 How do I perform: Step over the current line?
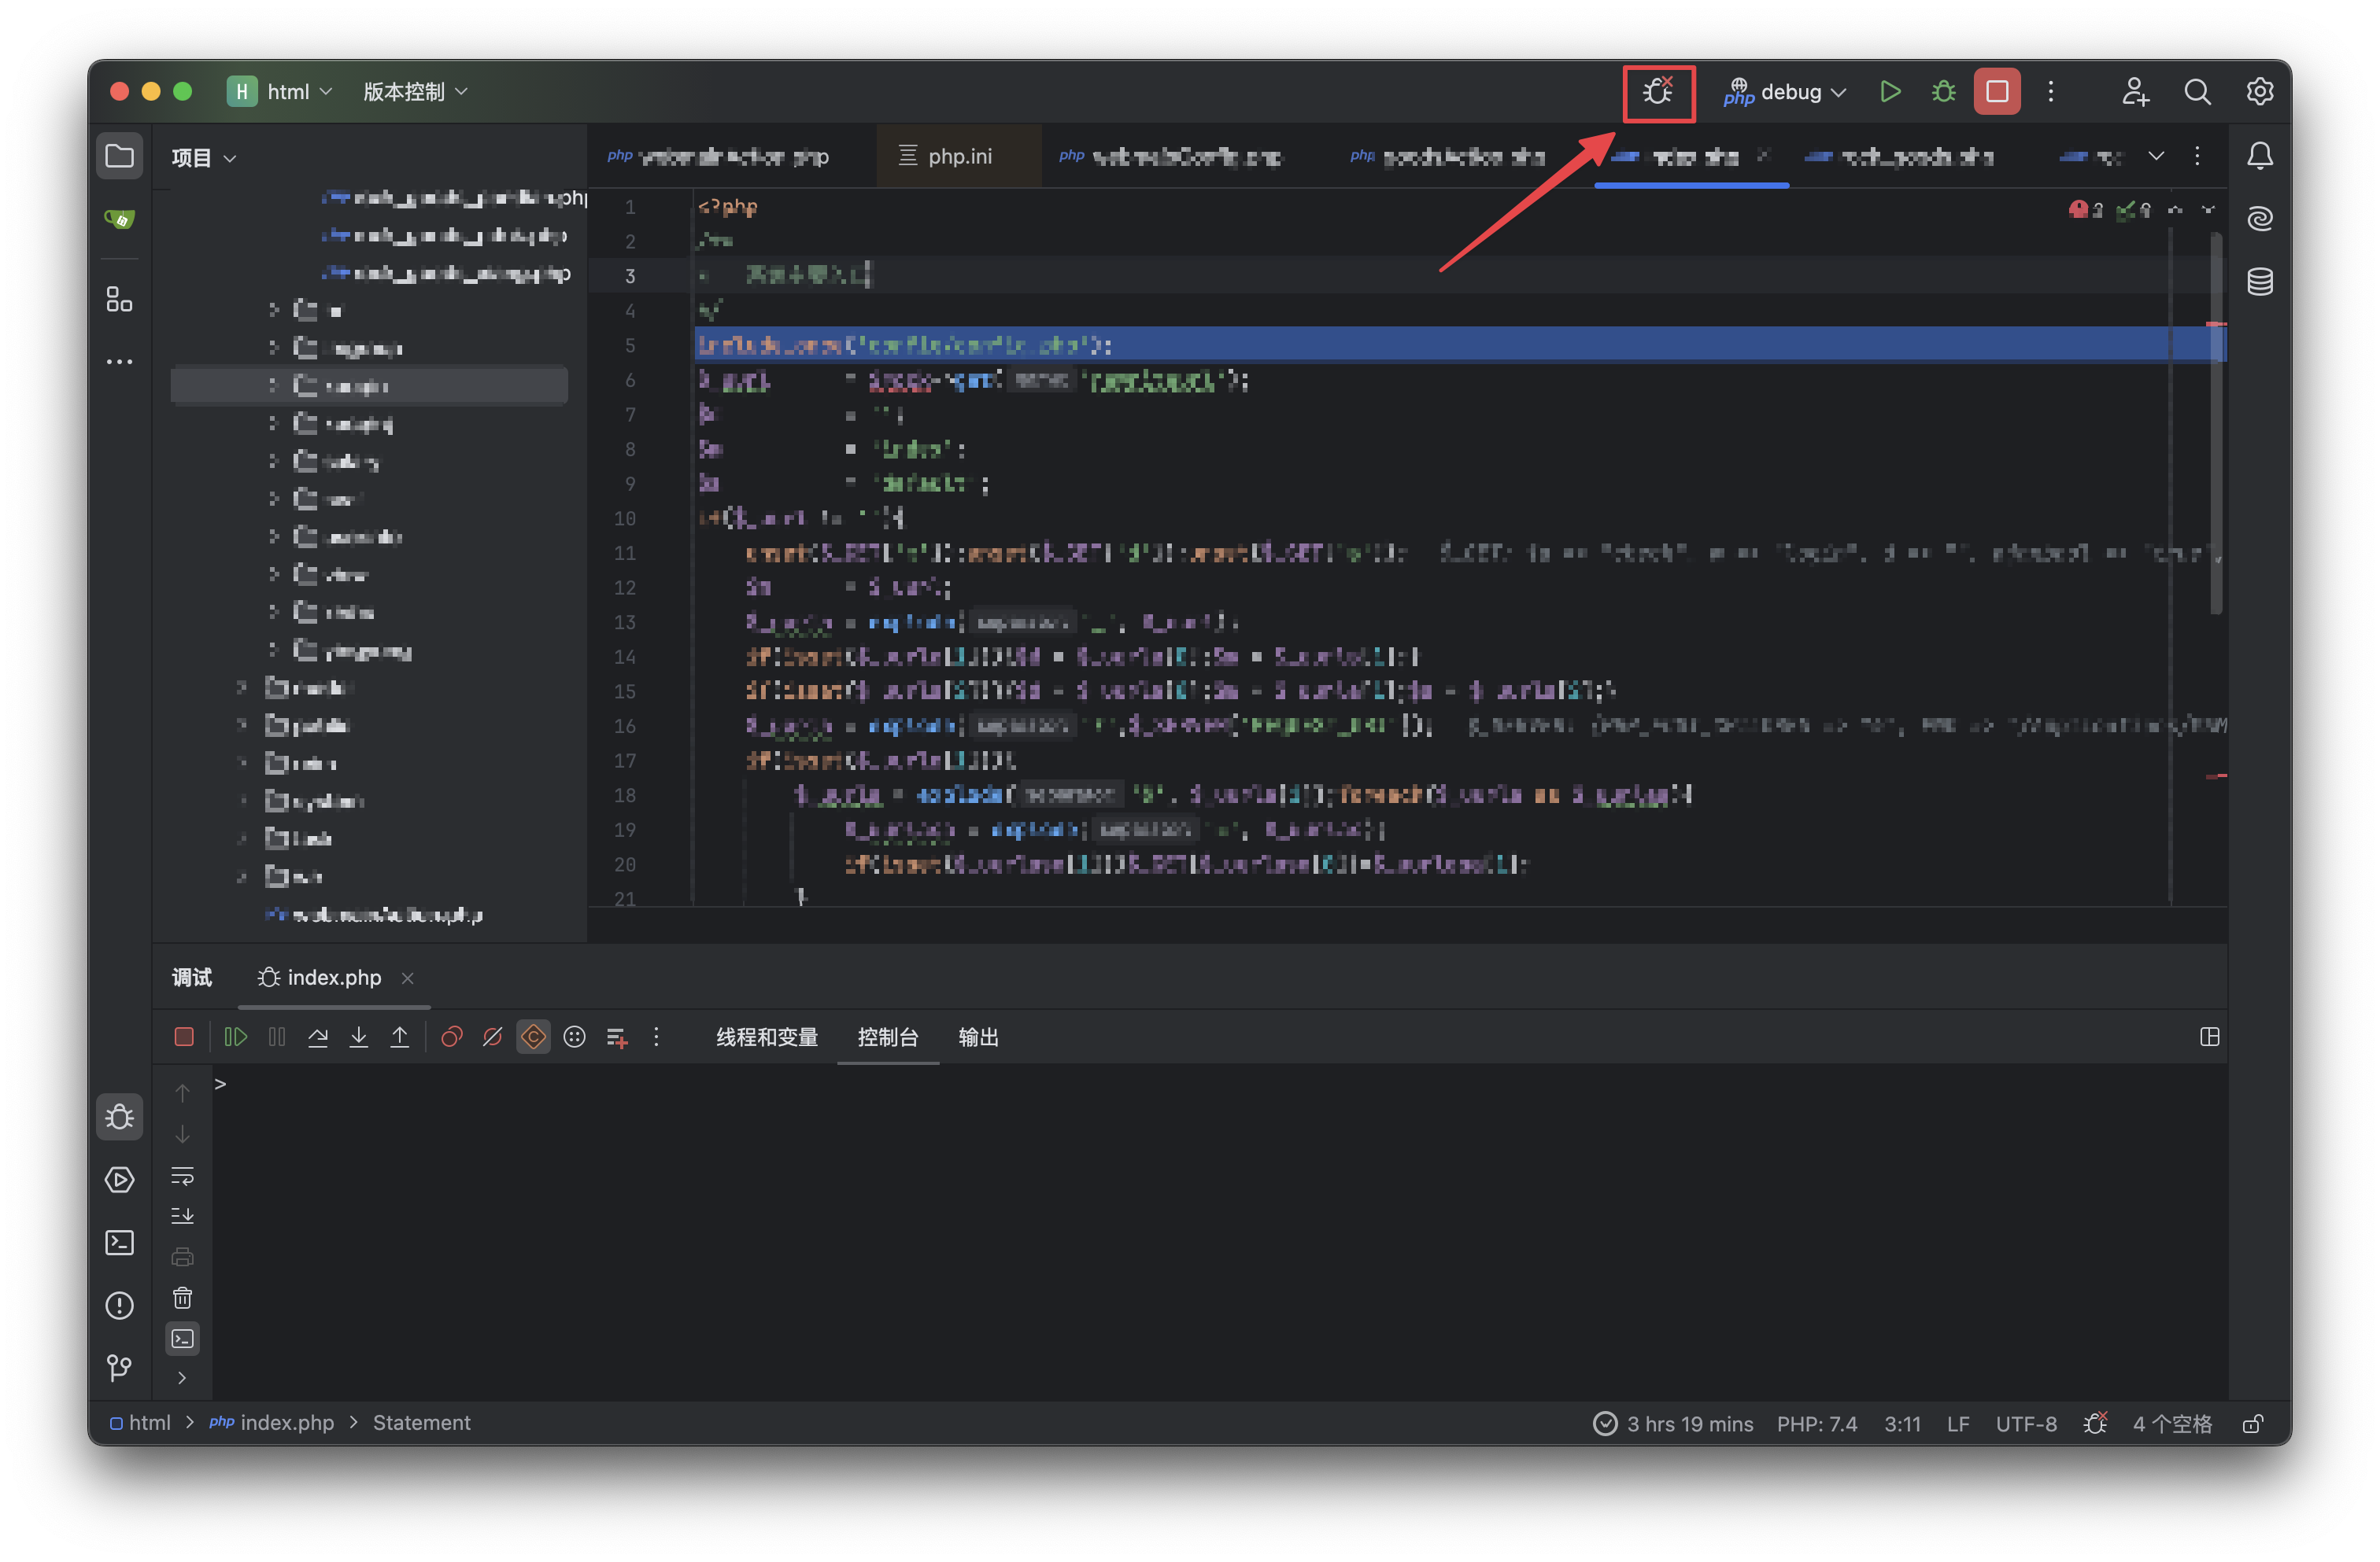[318, 1037]
